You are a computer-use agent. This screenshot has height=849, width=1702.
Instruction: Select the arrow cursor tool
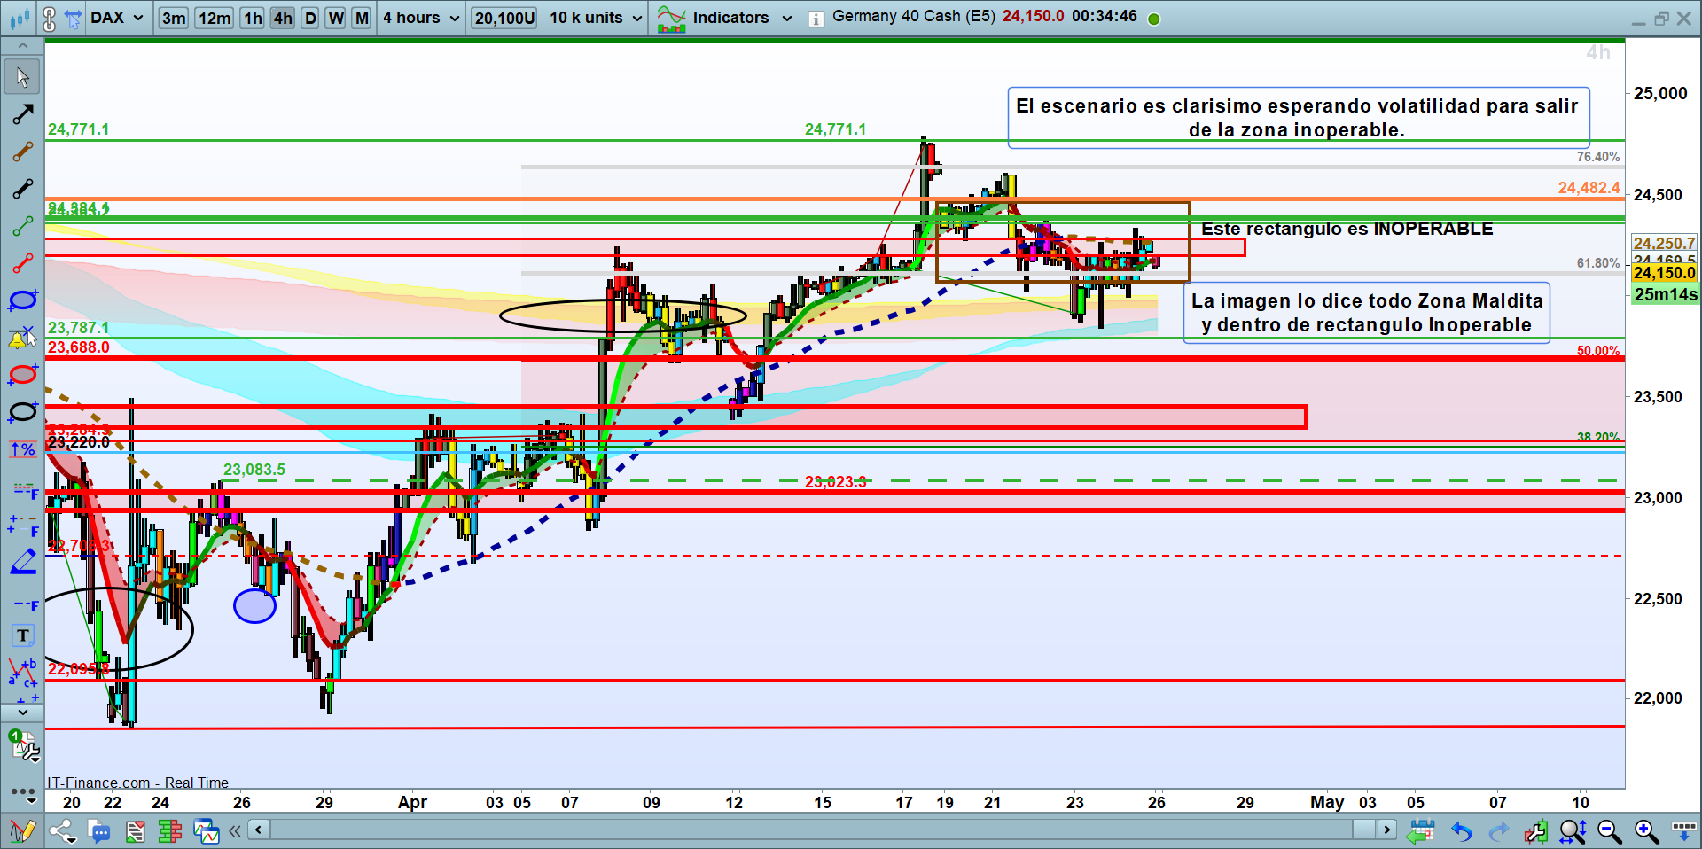click(22, 77)
